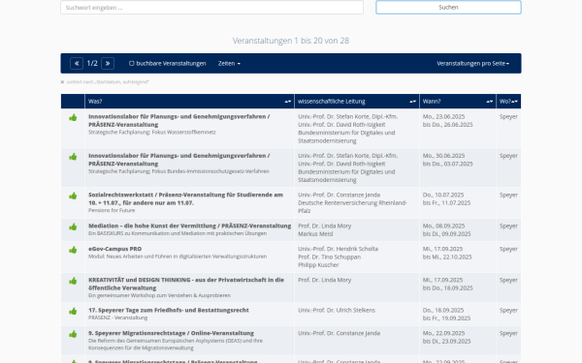Click 'sortiert nach Startdatum, aufsteigend' label
The image size is (582, 363).
coord(108,82)
